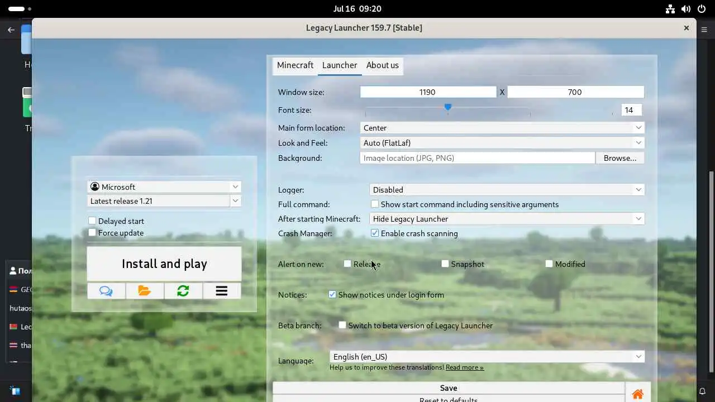This screenshot has width=715, height=402.
Task: Click the Install and play button
Action: click(x=164, y=264)
